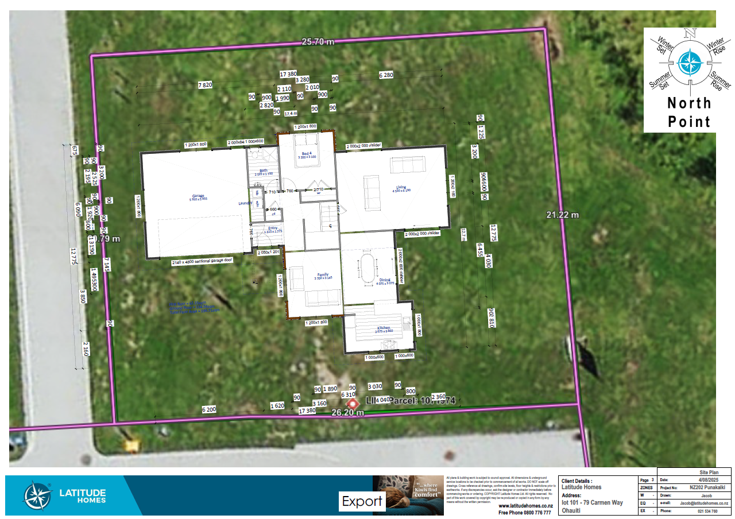Click the Ohauiti suburb text
The width and height of the screenshot is (735, 519).
(x=571, y=510)
